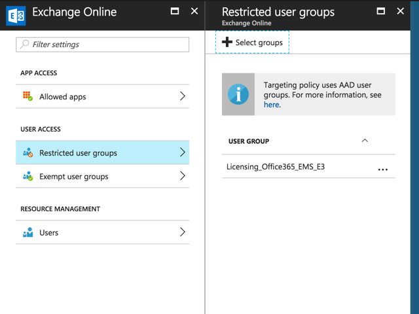This screenshot has height=314, width=419.
Task: Expand the Restricted user groups chevron
Action: 183,152
